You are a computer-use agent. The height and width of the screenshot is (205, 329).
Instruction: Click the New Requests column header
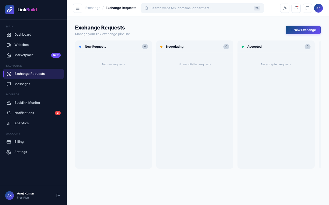[x=114, y=47]
